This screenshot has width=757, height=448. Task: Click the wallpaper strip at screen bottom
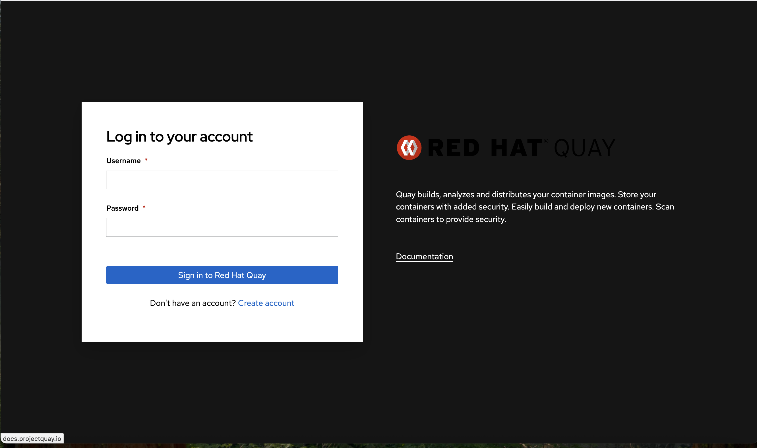[x=377, y=446]
